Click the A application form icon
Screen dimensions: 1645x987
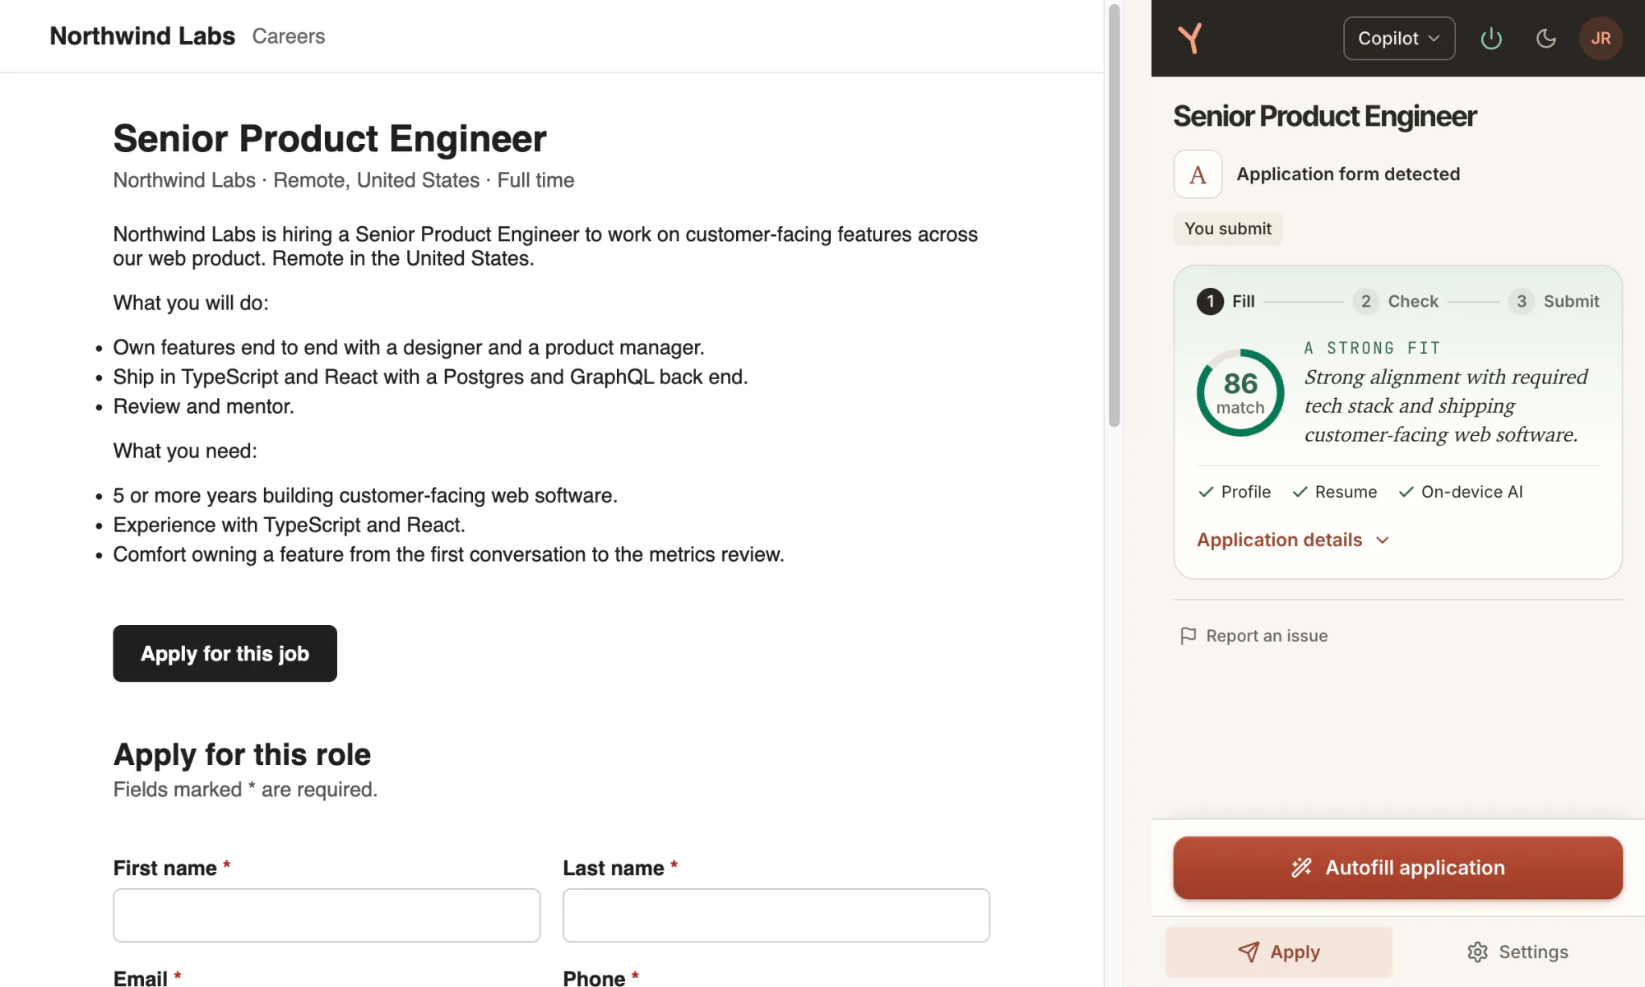point(1198,174)
